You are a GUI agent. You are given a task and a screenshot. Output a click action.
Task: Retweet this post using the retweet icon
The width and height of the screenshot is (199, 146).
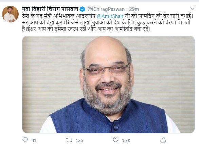tap(69, 140)
